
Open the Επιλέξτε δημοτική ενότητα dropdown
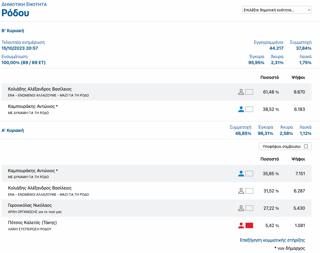[x=277, y=10]
